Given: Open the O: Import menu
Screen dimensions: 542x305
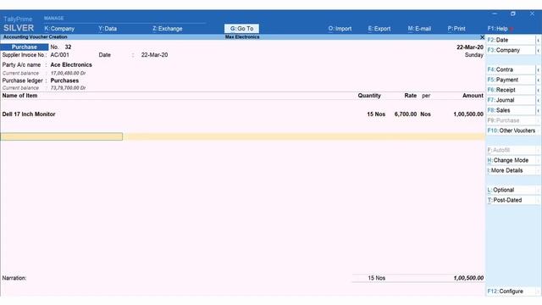Looking at the screenshot, I should (340, 29).
